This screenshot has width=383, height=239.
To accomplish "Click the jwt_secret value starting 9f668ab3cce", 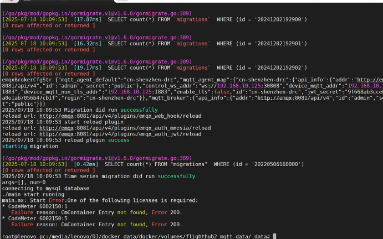I will point(364,92).
